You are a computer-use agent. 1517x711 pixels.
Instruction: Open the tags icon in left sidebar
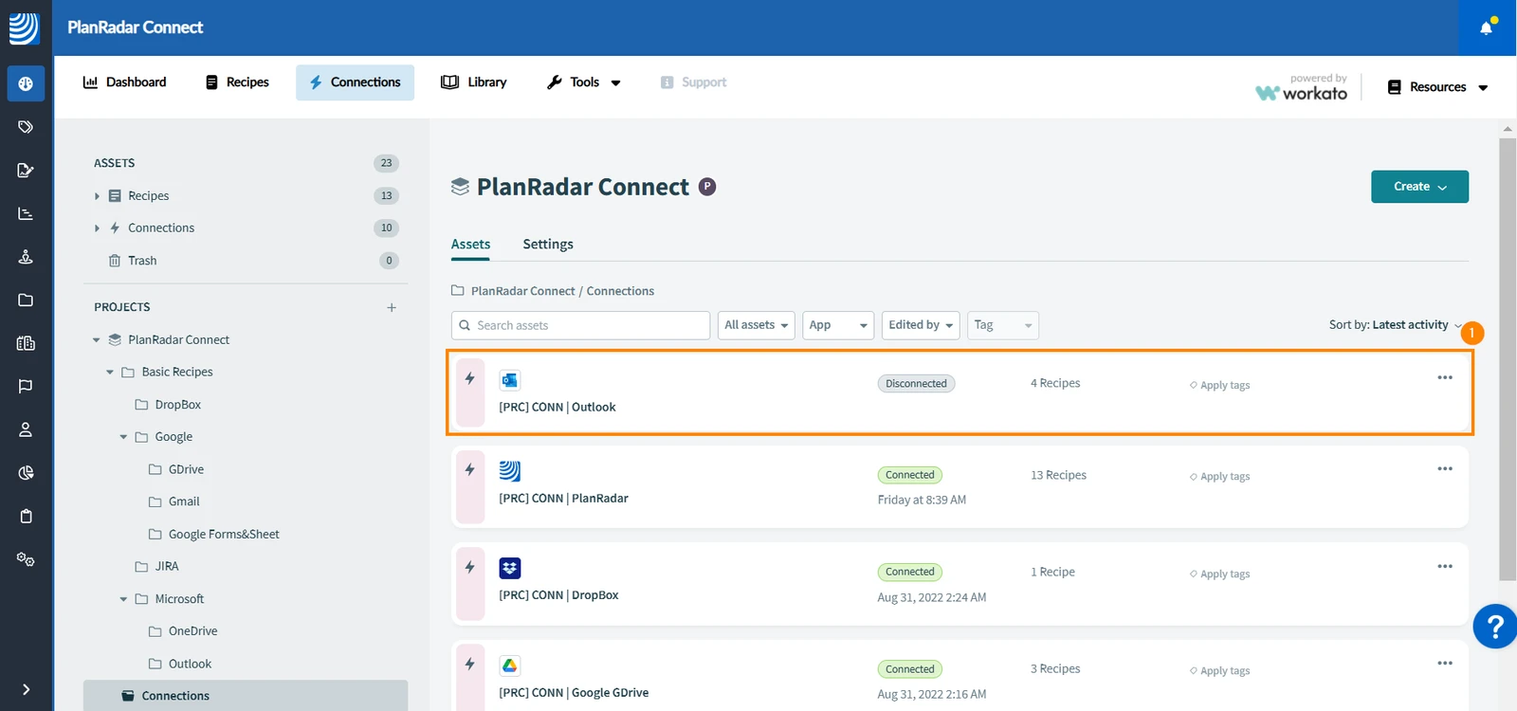[26, 127]
